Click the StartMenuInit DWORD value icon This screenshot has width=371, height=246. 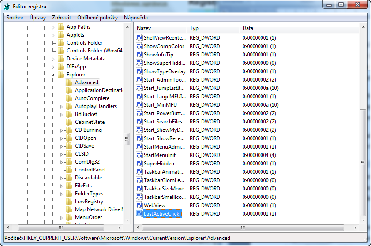[x=139, y=155]
